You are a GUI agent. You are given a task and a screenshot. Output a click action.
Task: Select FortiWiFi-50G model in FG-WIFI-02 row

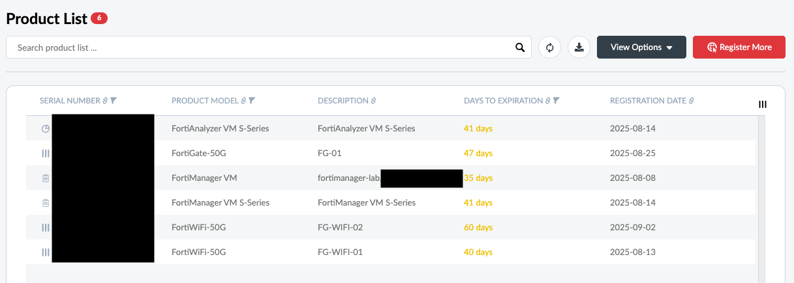(x=199, y=228)
